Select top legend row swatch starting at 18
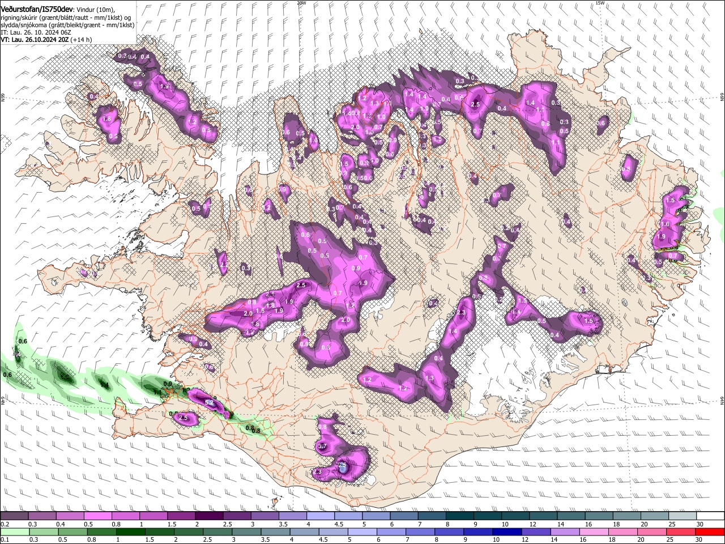Viewport: 725px width, 544px height. click(x=628, y=516)
